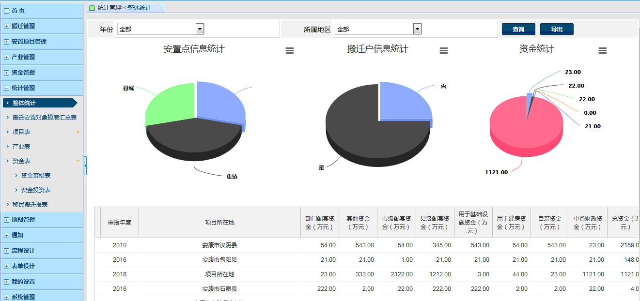Click the green icon on 整体统计 tab
The width and height of the screenshot is (640, 301).
point(92,8)
